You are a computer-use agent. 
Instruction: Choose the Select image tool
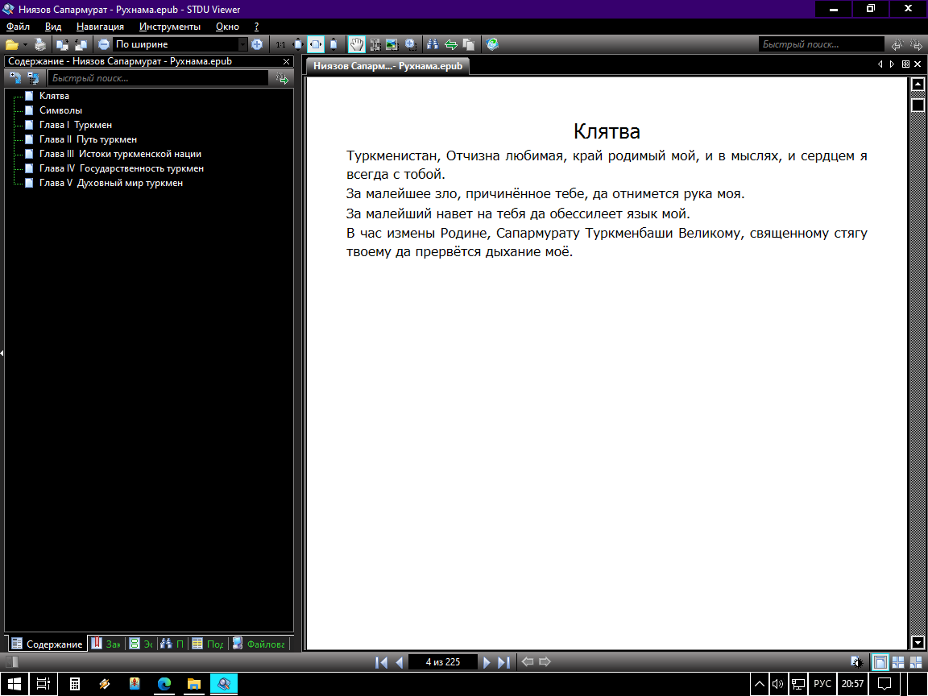pyautogui.click(x=391, y=44)
